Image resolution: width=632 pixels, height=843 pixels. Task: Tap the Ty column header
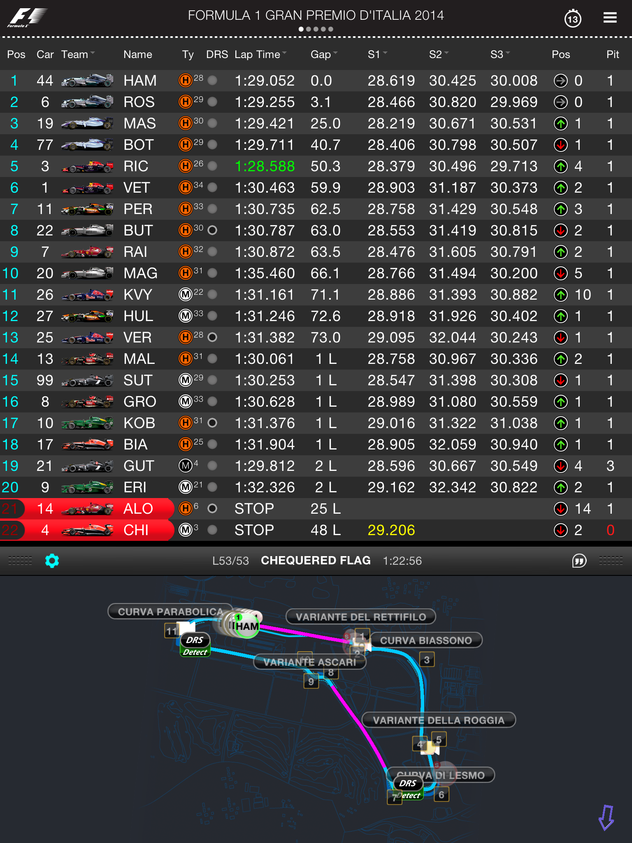coord(188,54)
